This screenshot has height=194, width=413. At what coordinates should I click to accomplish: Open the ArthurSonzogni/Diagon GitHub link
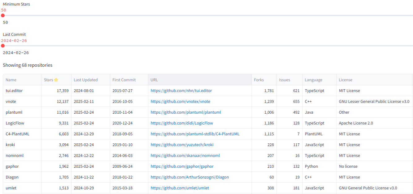[x=190, y=177]
